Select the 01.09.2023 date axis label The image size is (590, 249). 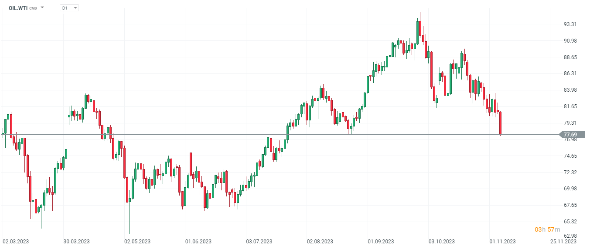[x=380, y=242]
